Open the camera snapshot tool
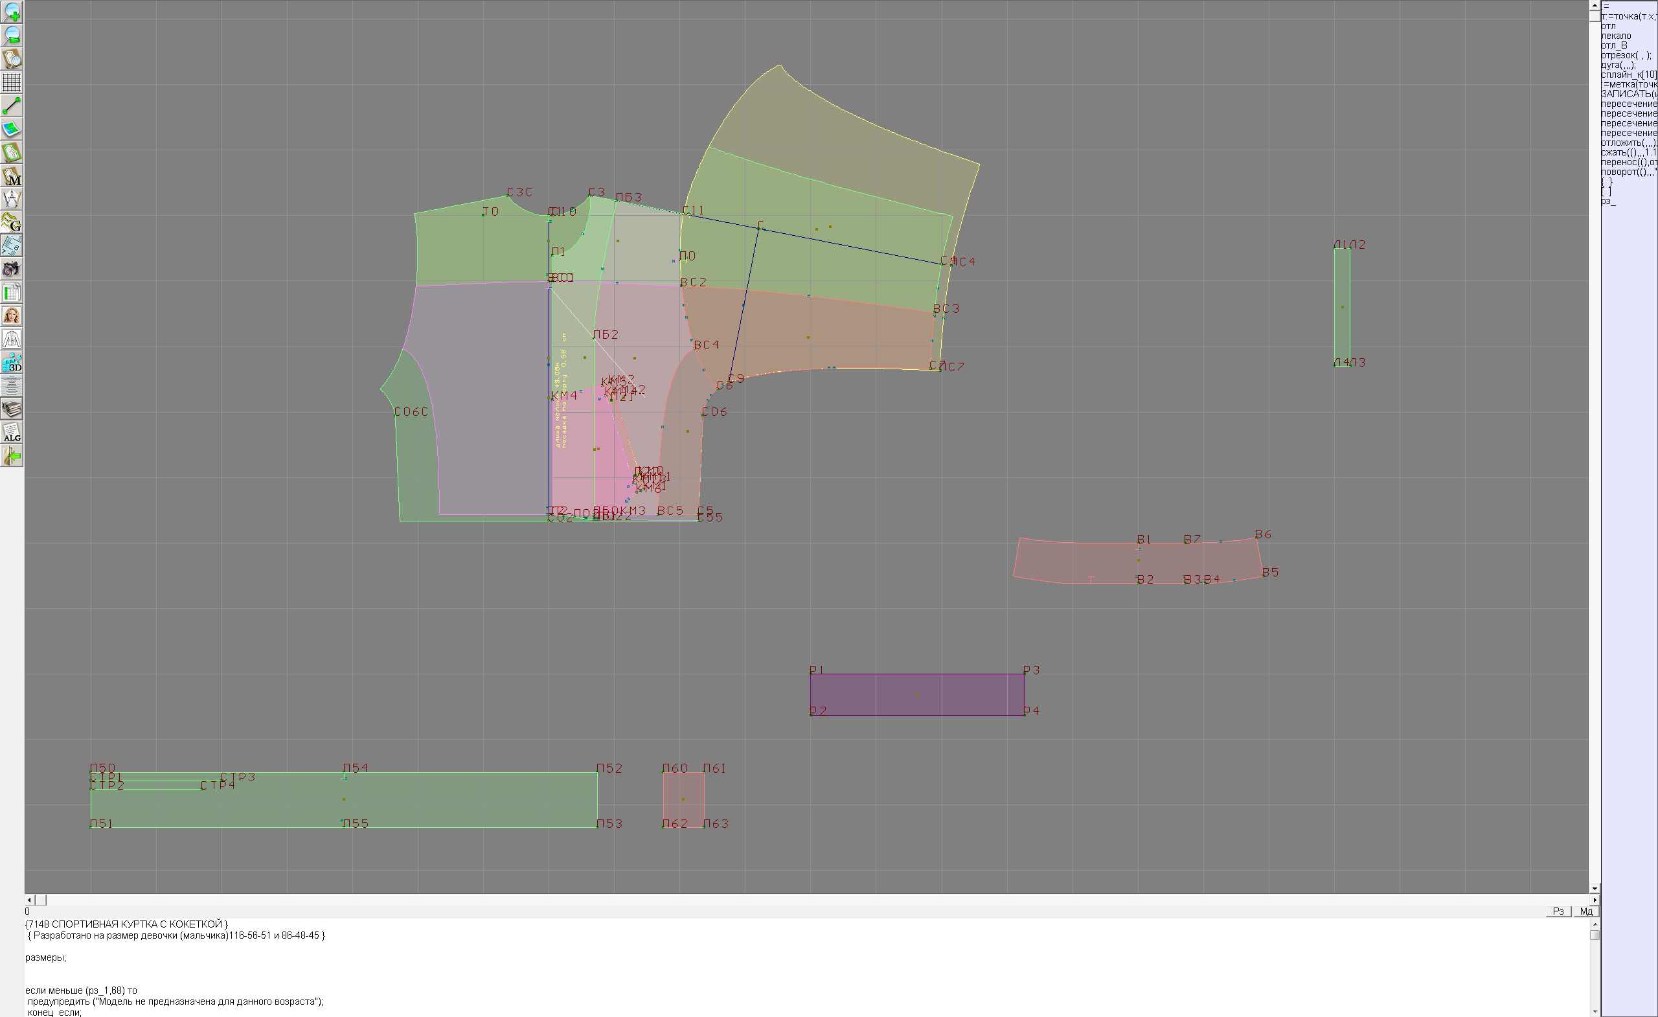The height and width of the screenshot is (1017, 1658). (x=12, y=269)
